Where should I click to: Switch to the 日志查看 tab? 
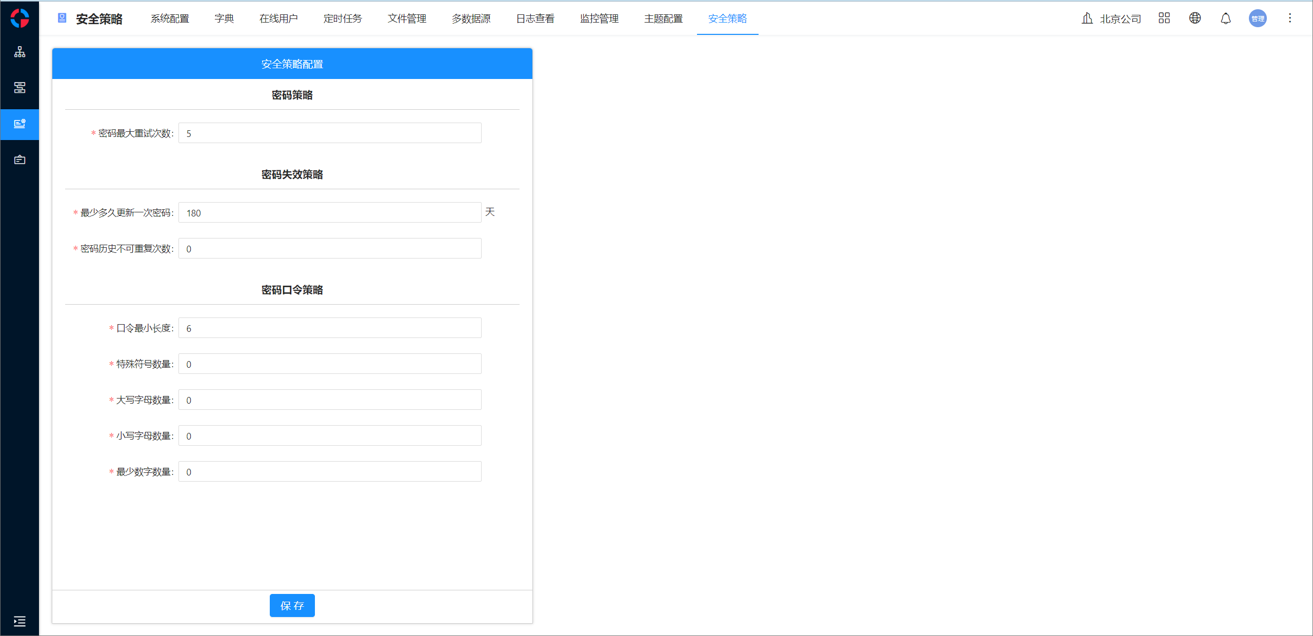[x=535, y=18]
